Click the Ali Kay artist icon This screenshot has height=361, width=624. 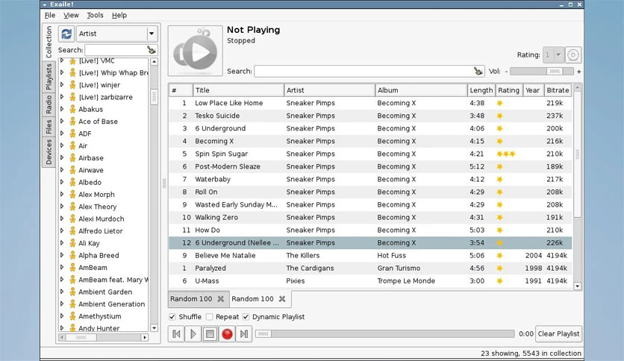tap(72, 243)
